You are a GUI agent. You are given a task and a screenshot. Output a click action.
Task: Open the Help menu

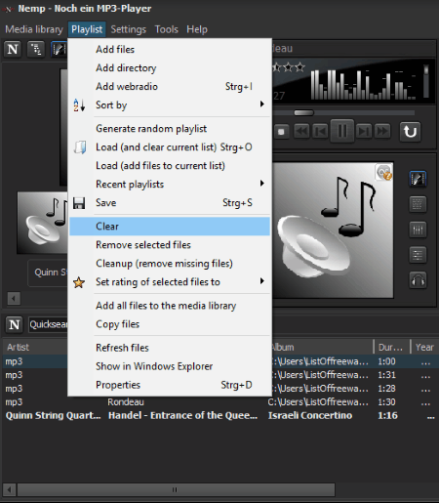(x=197, y=29)
